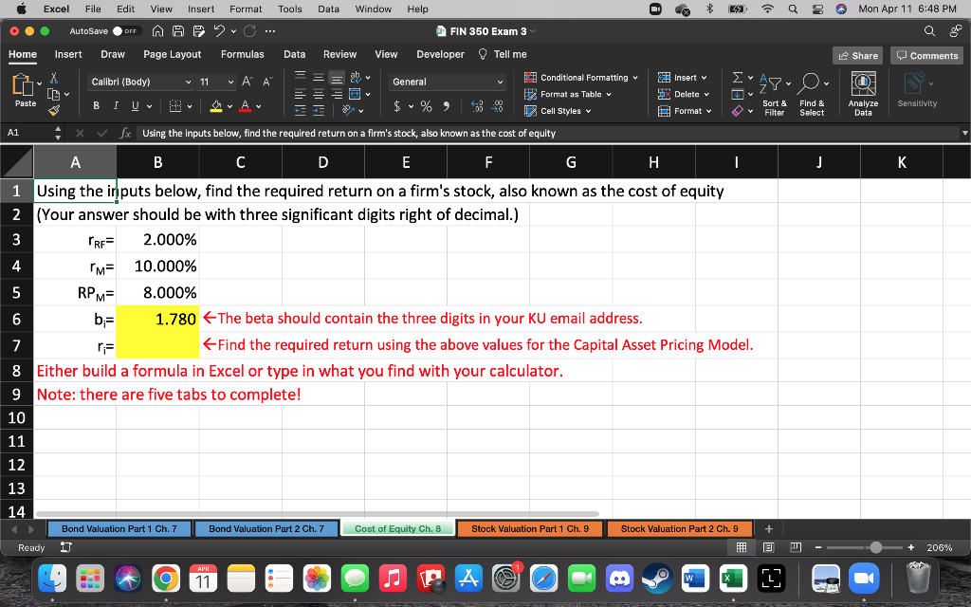Screen dimensions: 971x607
Task: Click the Increase Decimal icon
Action: [x=477, y=106]
